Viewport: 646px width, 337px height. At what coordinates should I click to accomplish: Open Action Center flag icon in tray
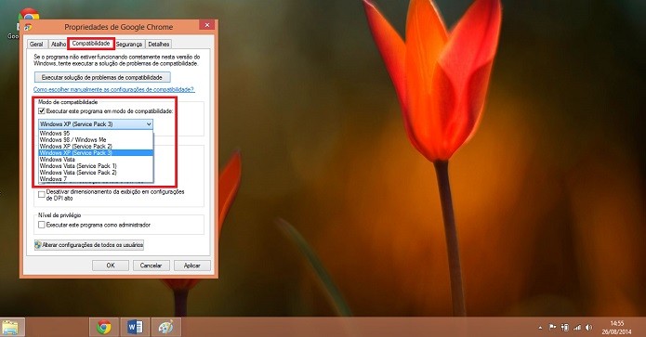pyautogui.click(x=552, y=328)
